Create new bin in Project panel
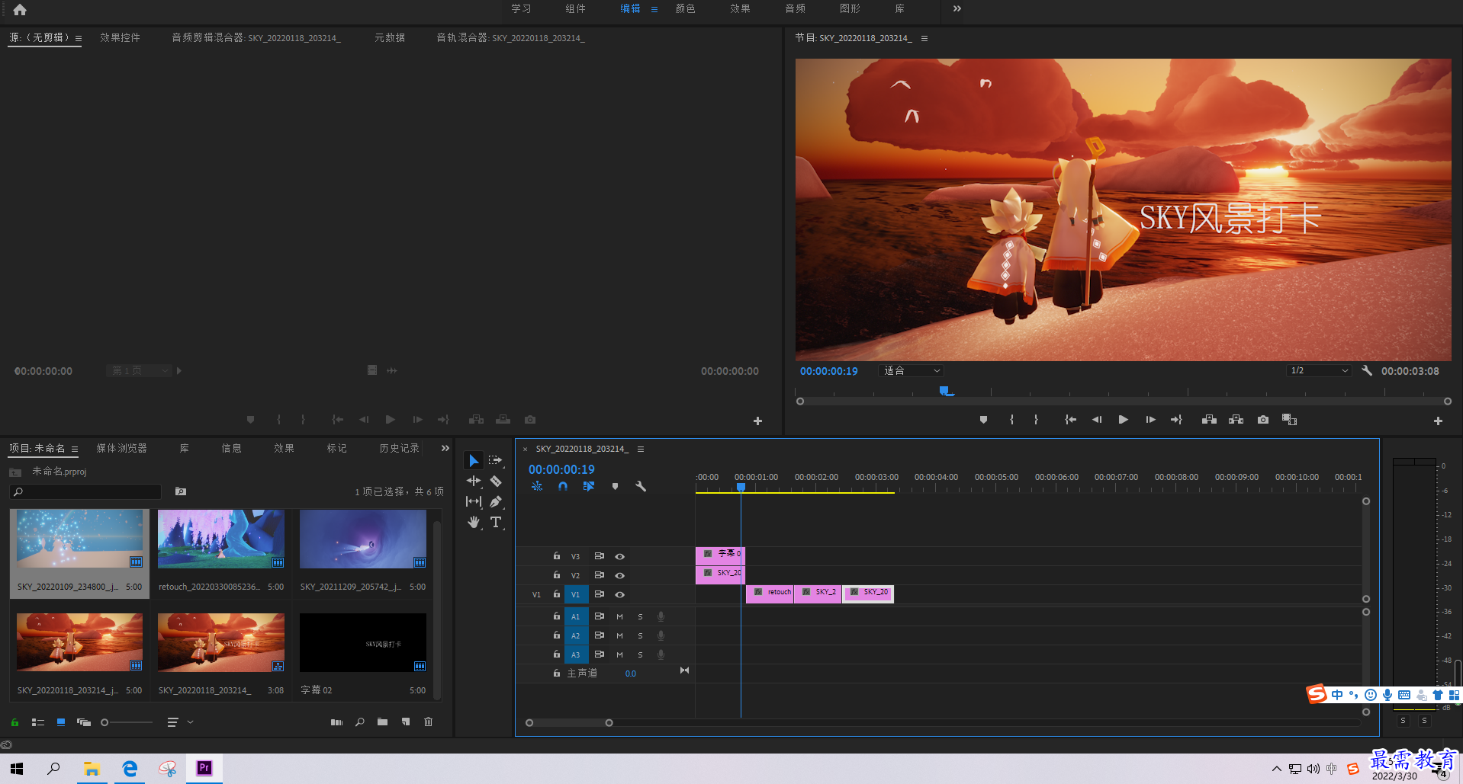This screenshot has width=1463, height=784. coord(382,722)
